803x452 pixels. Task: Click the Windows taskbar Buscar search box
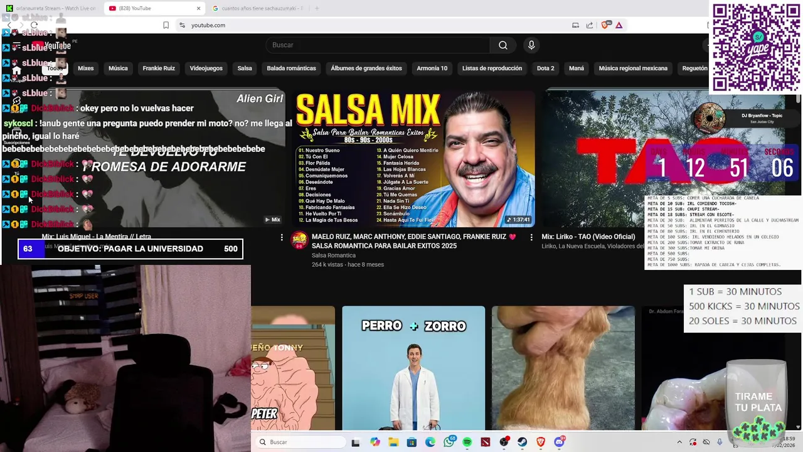click(300, 443)
